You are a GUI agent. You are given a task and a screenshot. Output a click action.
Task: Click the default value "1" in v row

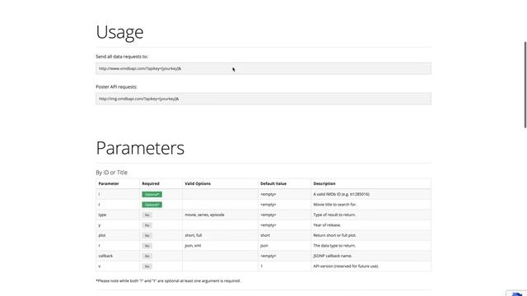click(262, 266)
